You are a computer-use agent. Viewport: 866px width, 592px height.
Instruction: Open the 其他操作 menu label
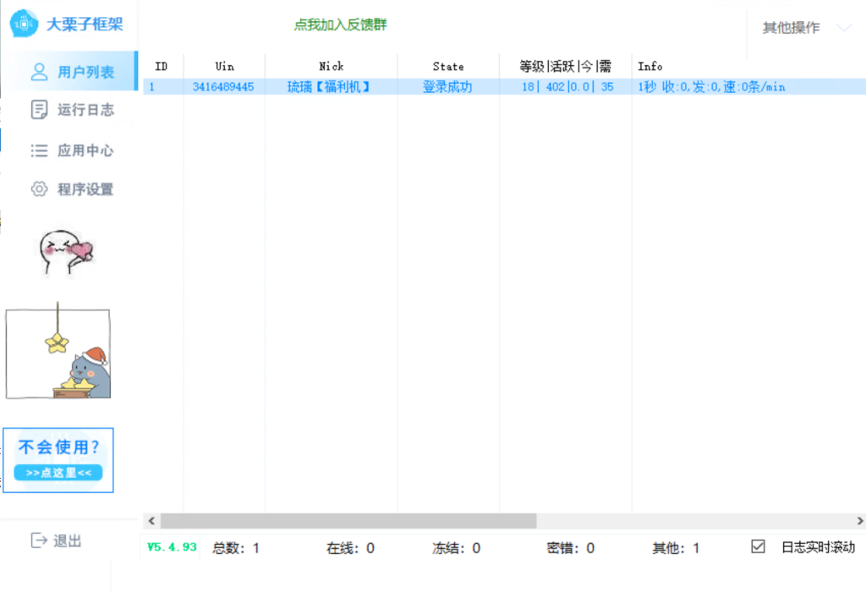point(791,28)
